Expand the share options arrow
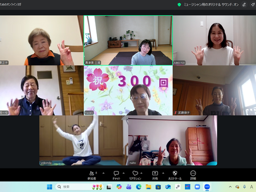 [163, 173]
